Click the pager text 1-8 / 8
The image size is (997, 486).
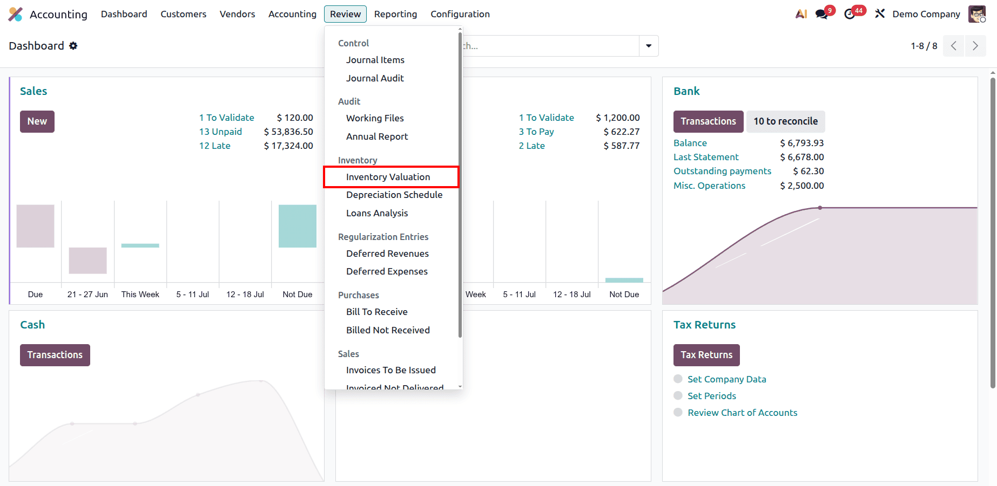tap(924, 46)
